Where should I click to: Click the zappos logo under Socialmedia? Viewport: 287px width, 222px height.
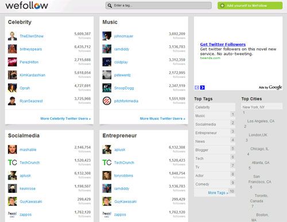tap(12, 215)
